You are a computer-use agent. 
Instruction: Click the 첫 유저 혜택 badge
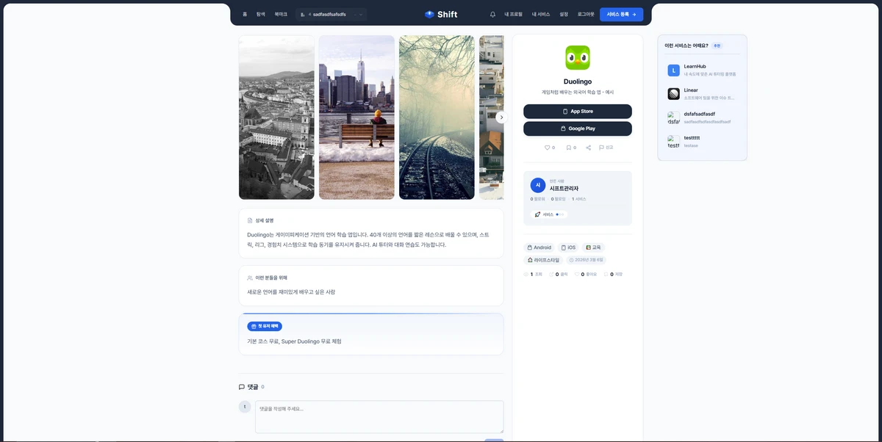point(265,326)
